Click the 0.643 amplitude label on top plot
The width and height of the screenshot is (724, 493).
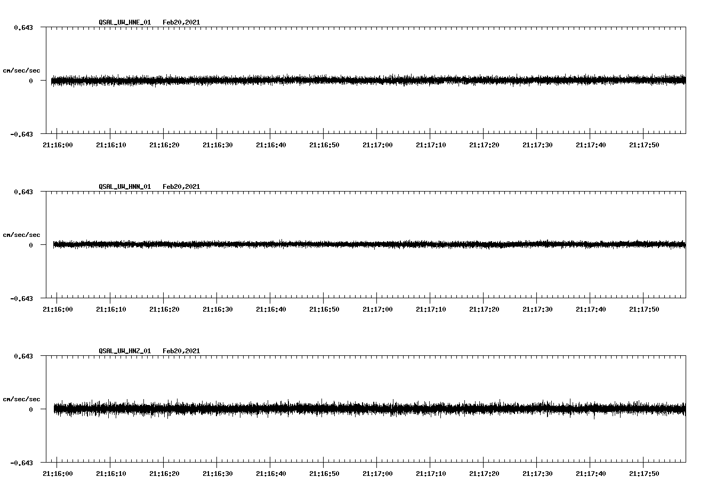[24, 26]
